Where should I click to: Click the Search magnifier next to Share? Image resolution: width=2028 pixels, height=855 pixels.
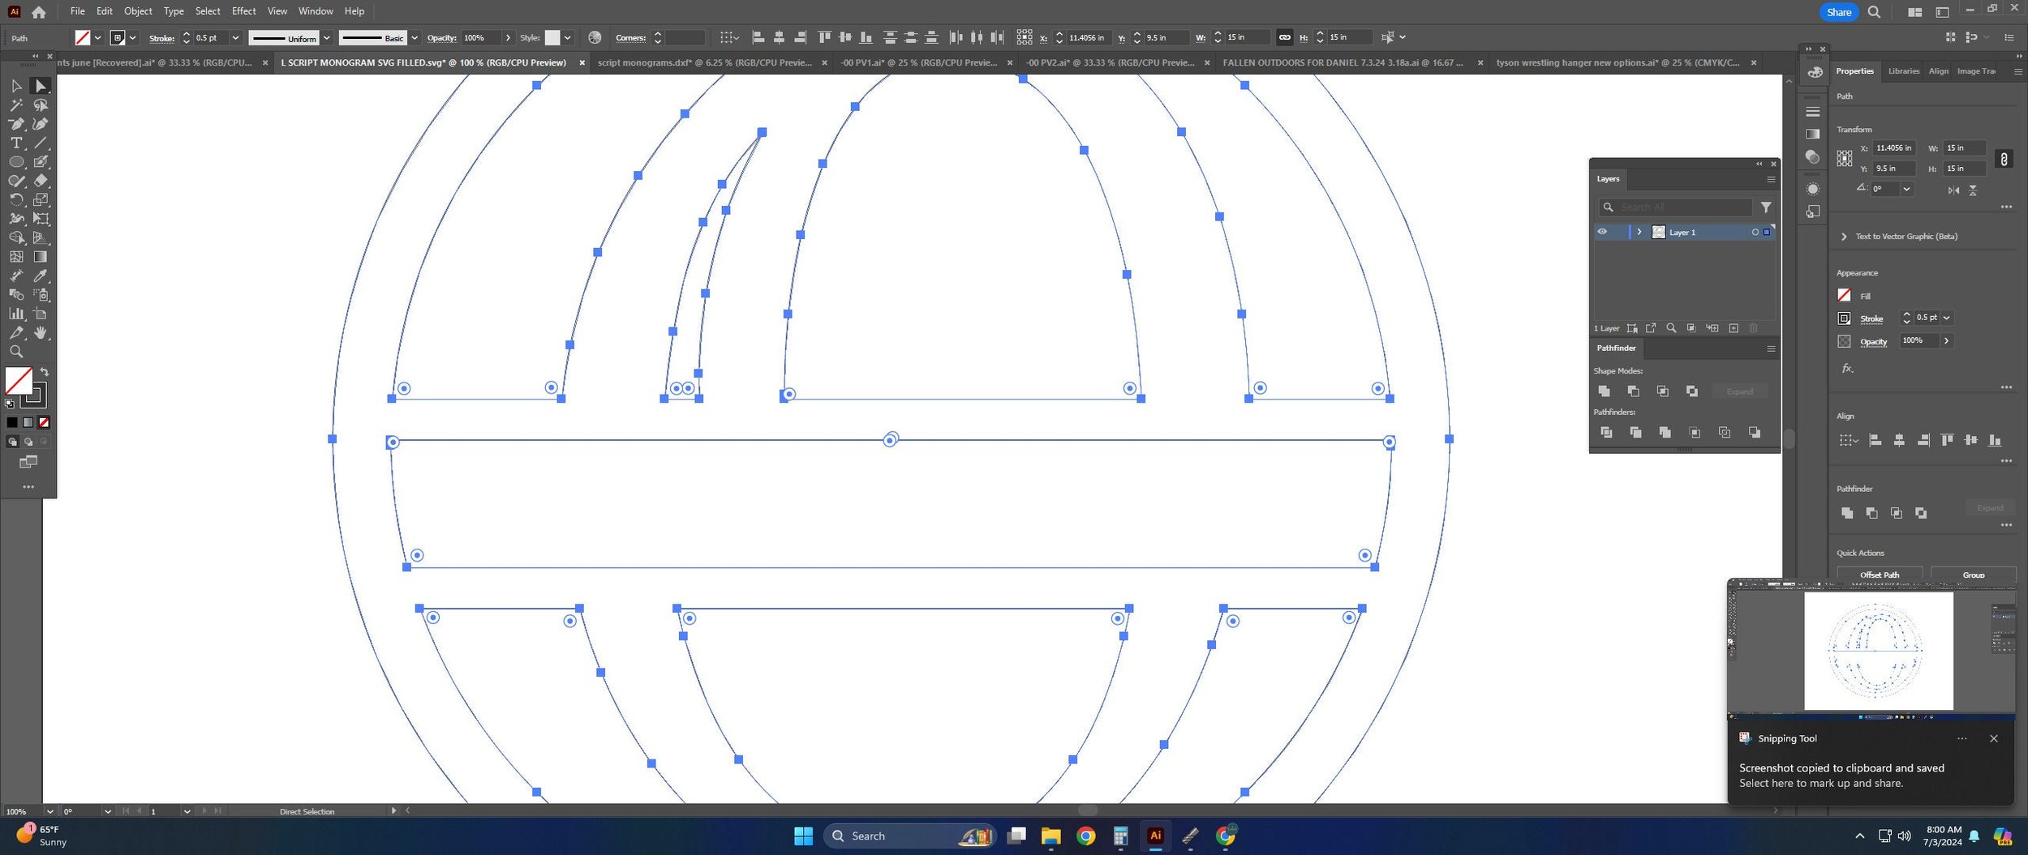coord(1874,12)
